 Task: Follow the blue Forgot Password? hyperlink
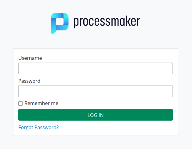pos(38,127)
